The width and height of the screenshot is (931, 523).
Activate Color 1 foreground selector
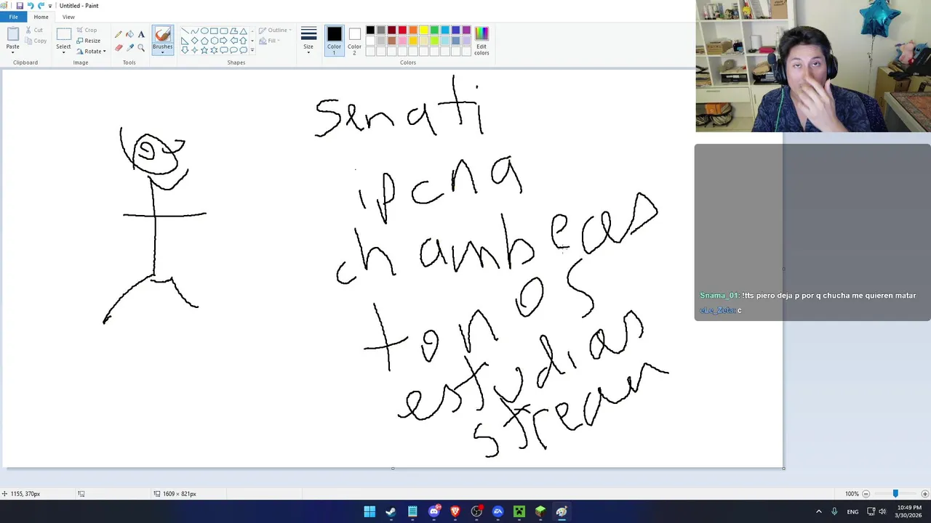(x=334, y=41)
